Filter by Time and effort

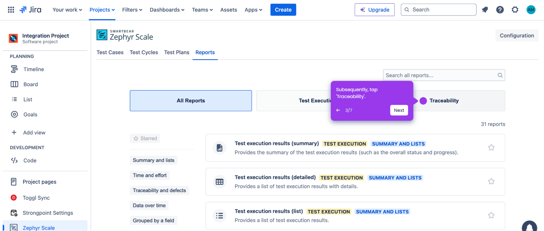click(x=150, y=175)
